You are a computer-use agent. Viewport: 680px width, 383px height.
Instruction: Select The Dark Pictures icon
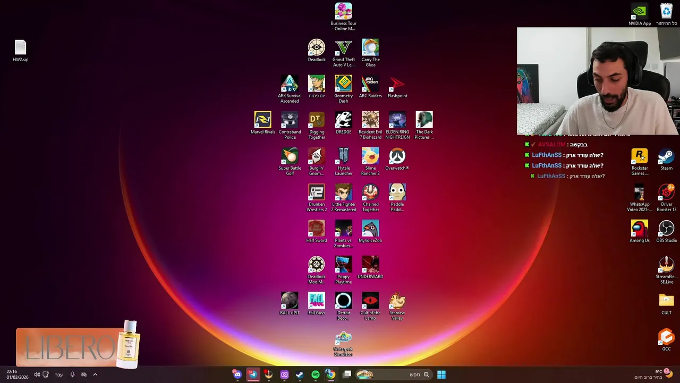coord(424,125)
